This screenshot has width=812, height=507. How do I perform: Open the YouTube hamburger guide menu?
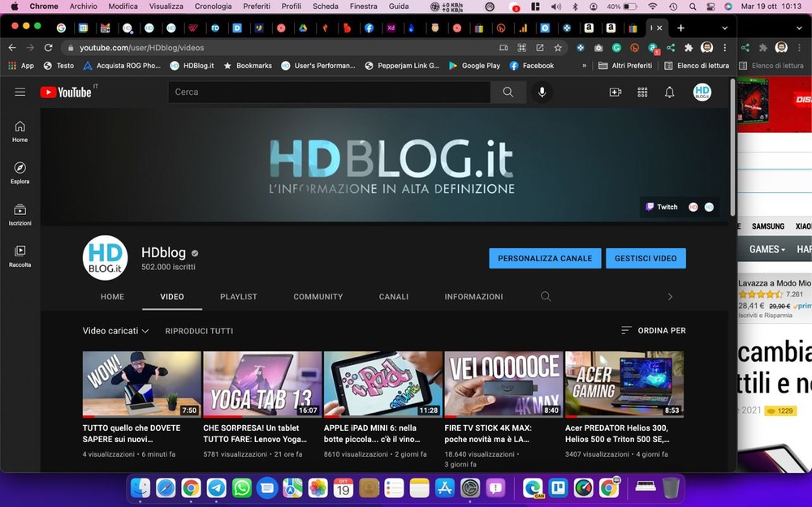[x=20, y=92]
